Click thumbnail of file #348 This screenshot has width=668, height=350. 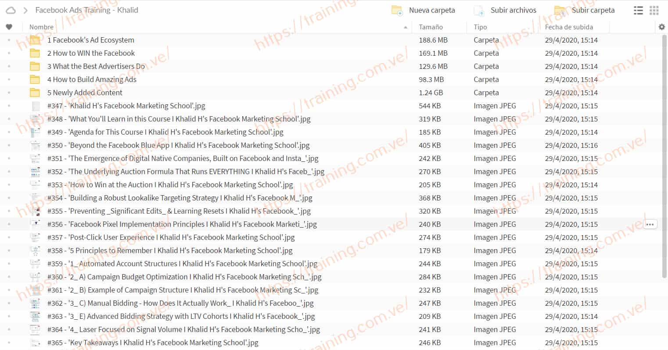pos(35,119)
